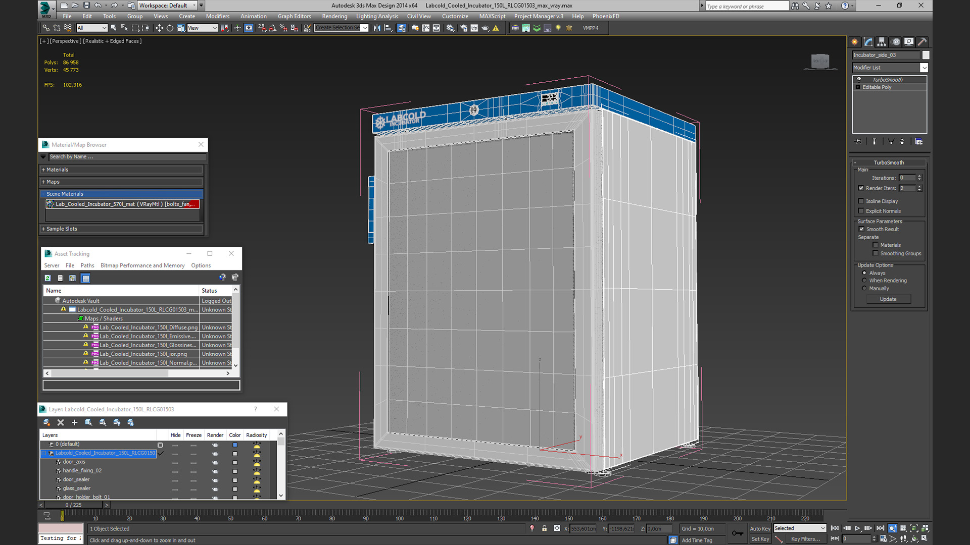Click the Selection Lock padlock icon
This screenshot has height=545, width=970.
(544, 528)
